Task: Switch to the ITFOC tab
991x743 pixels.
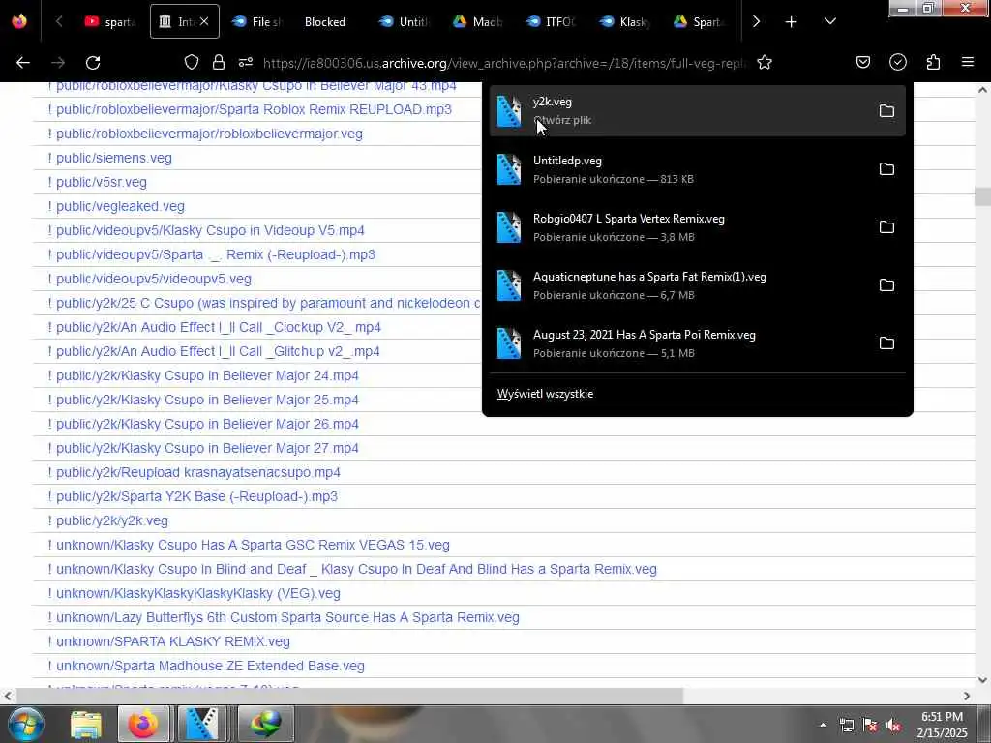Action: (551, 22)
